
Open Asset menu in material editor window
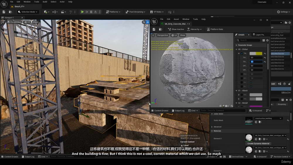(x=176, y=19)
